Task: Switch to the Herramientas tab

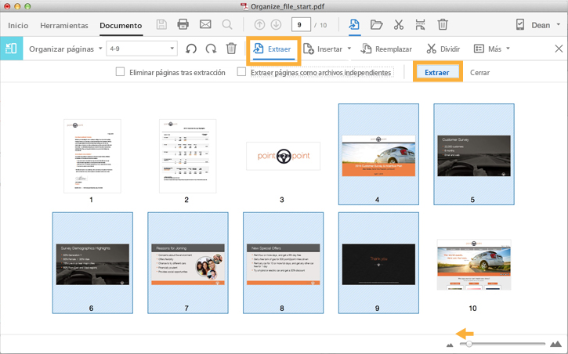Action: click(64, 25)
